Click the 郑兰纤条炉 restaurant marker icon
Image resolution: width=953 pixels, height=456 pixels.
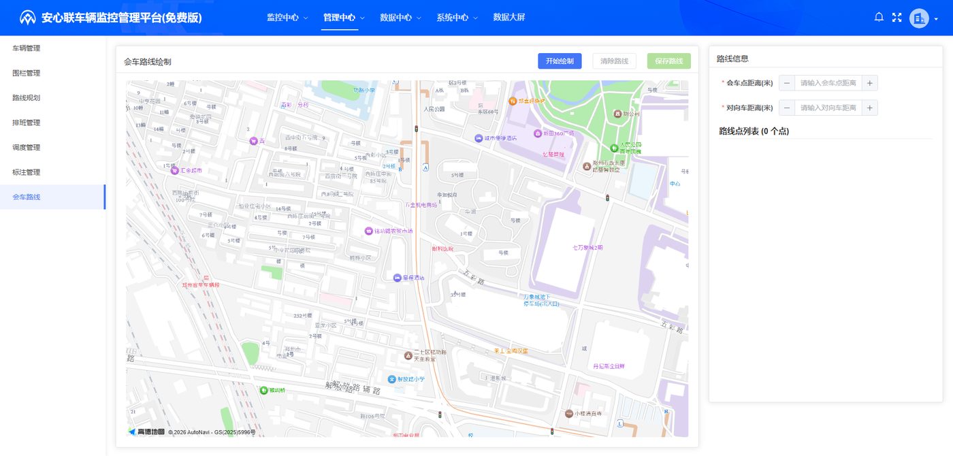click(x=513, y=101)
